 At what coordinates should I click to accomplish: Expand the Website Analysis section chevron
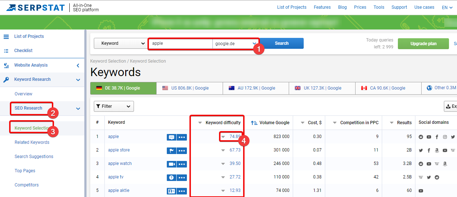pyautogui.click(x=78, y=66)
